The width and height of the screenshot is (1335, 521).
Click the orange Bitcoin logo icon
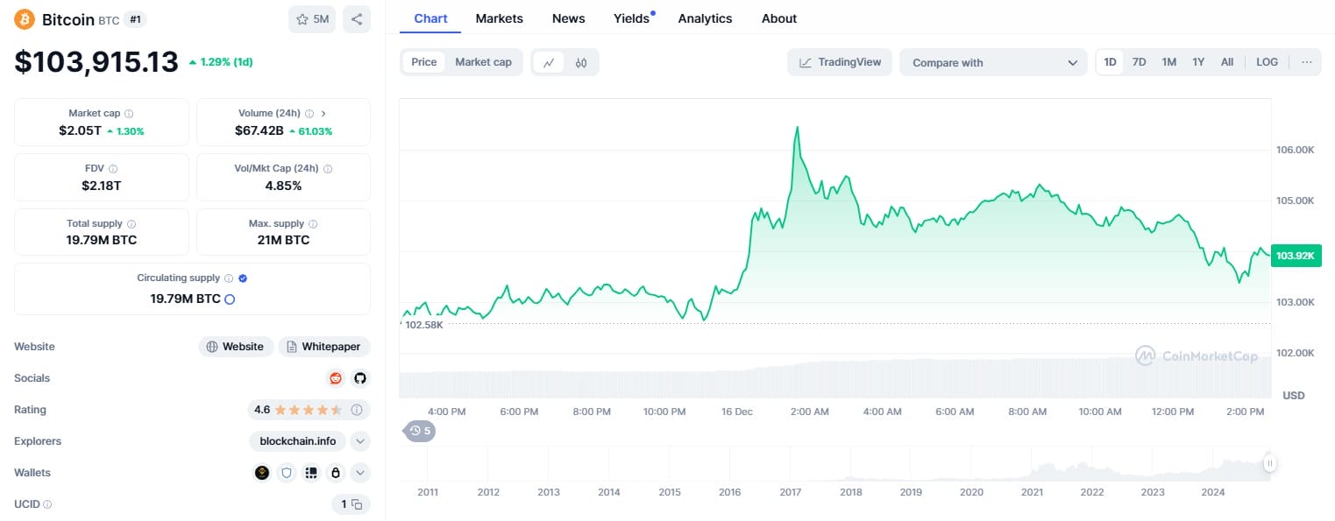[x=25, y=19]
